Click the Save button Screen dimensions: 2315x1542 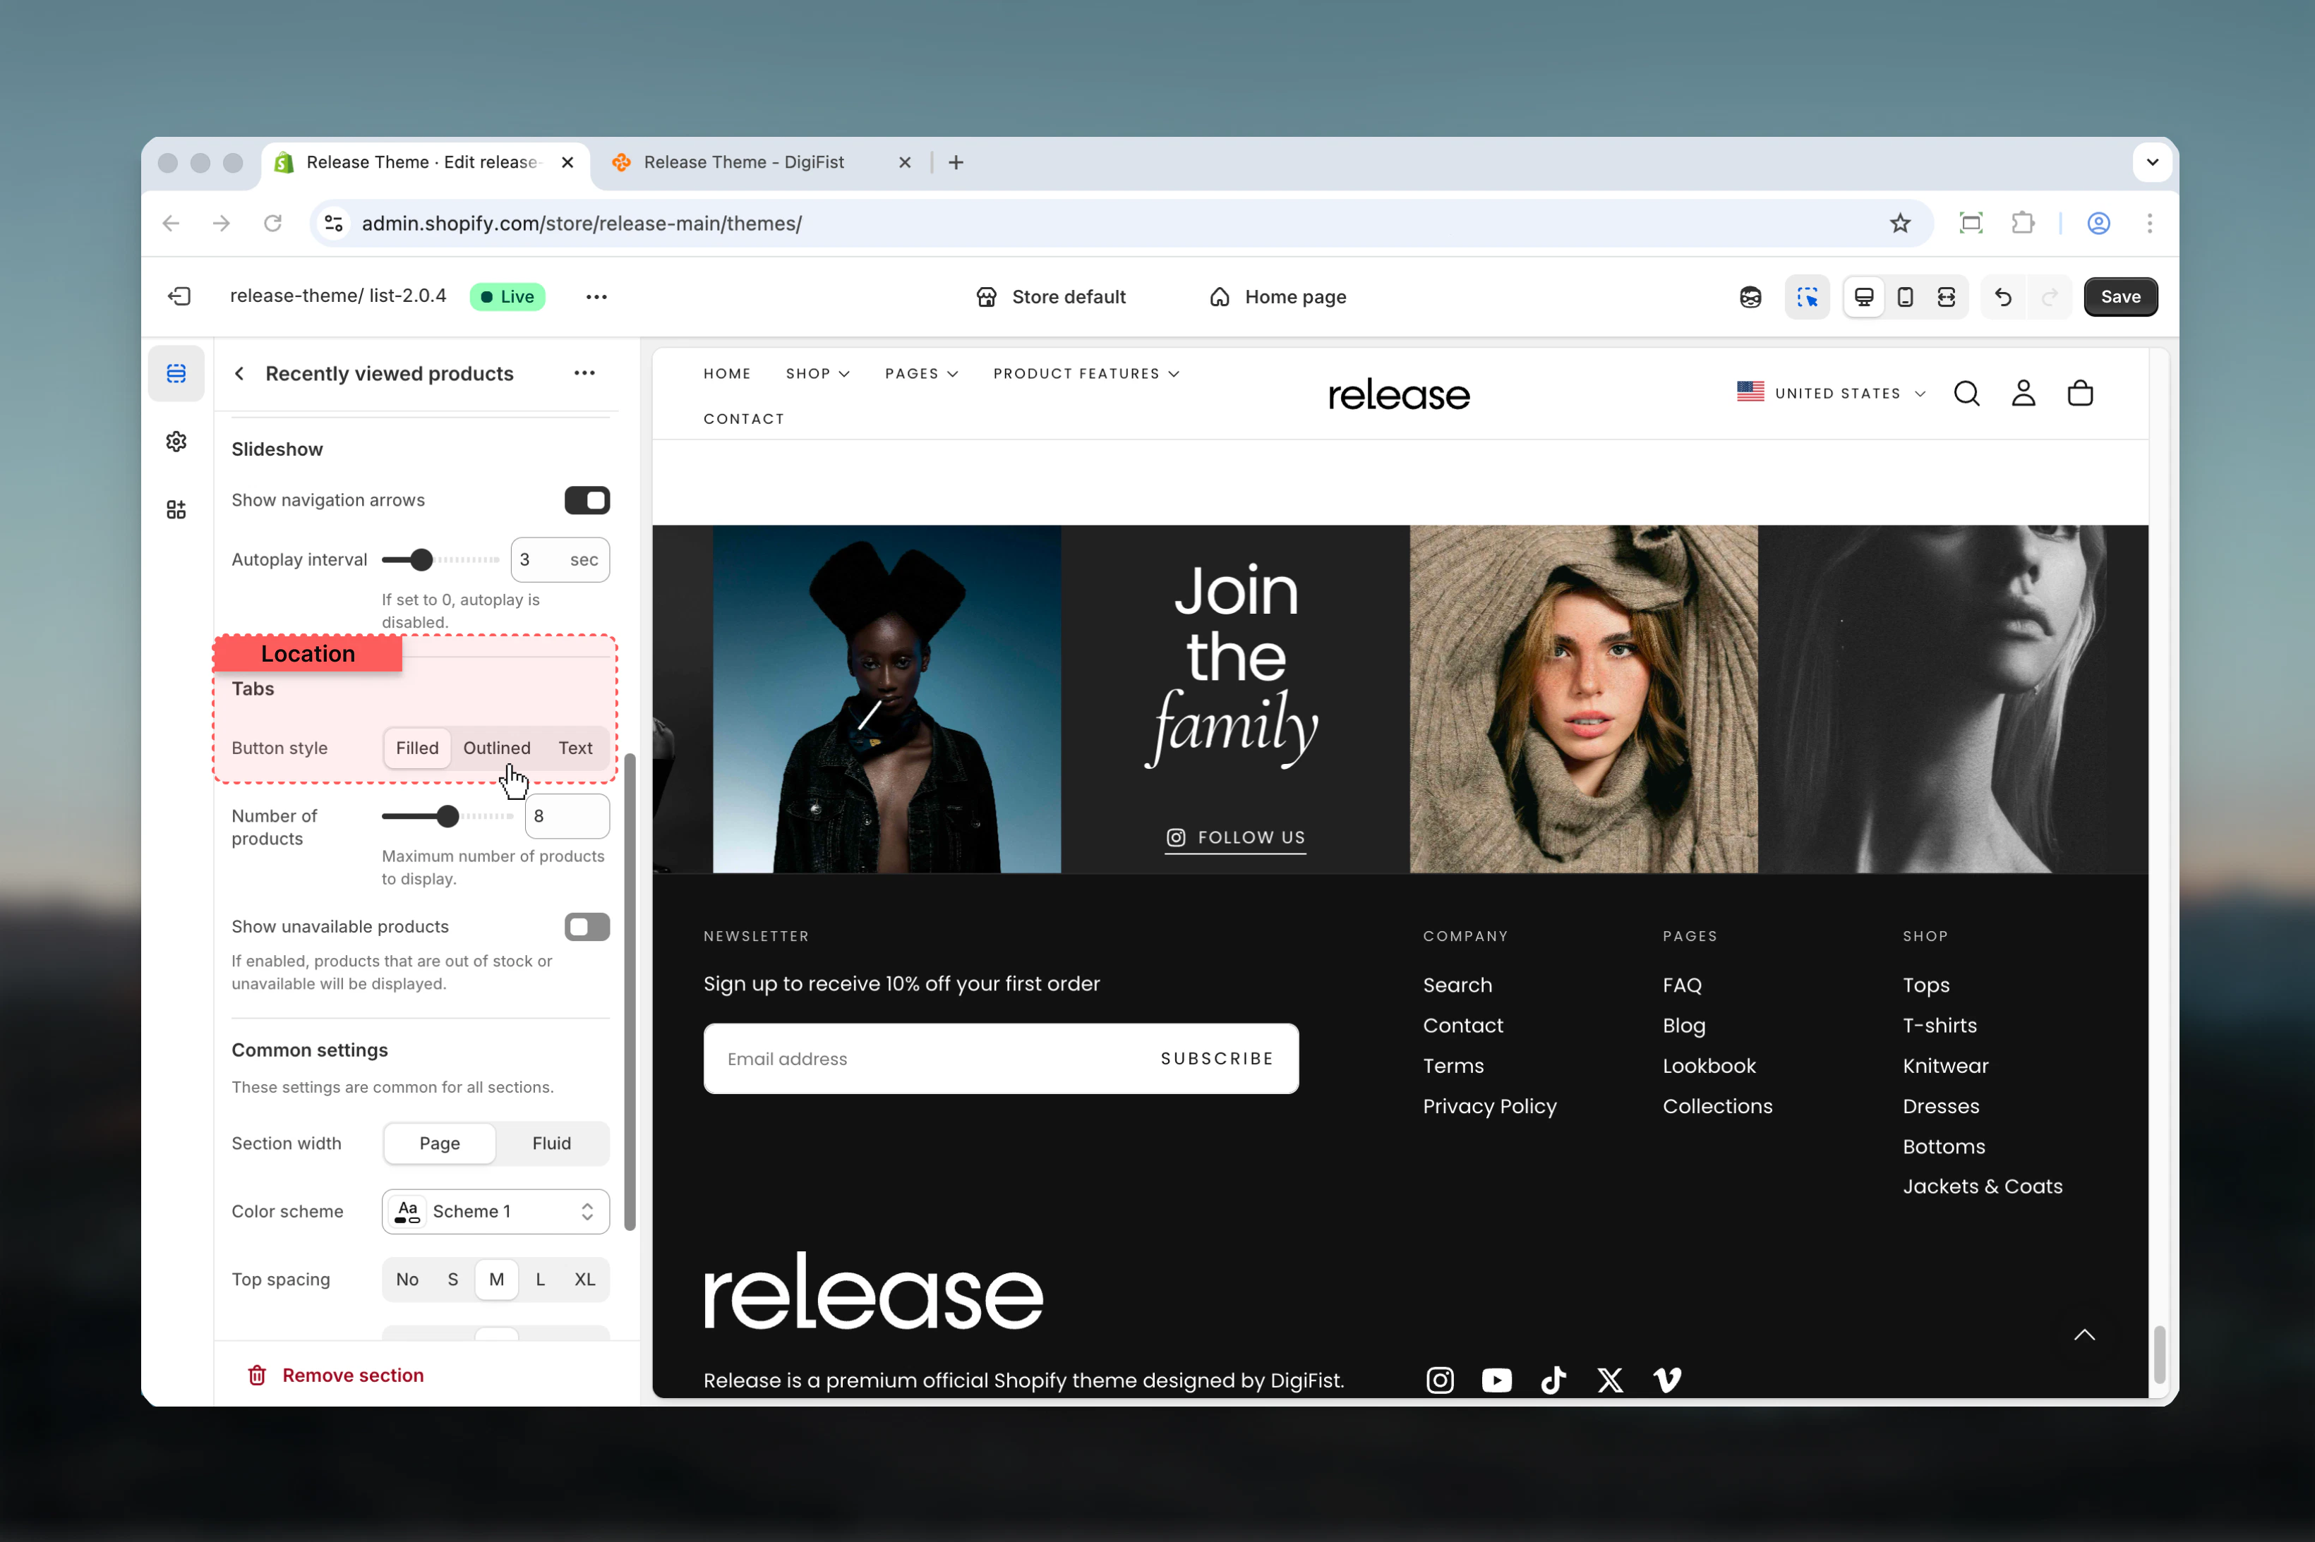2120,297
